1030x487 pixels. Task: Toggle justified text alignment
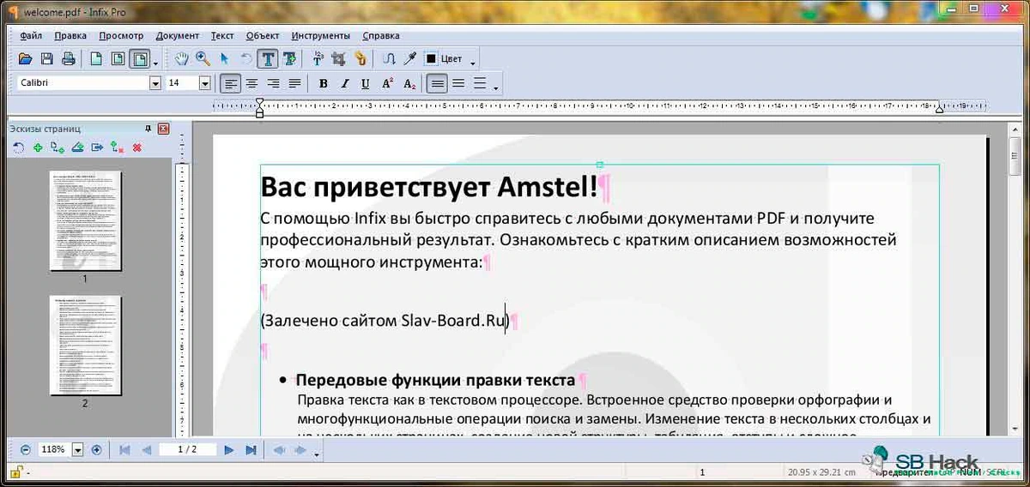pos(294,83)
